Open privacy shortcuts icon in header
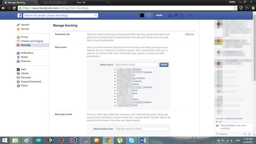 (191, 15)
